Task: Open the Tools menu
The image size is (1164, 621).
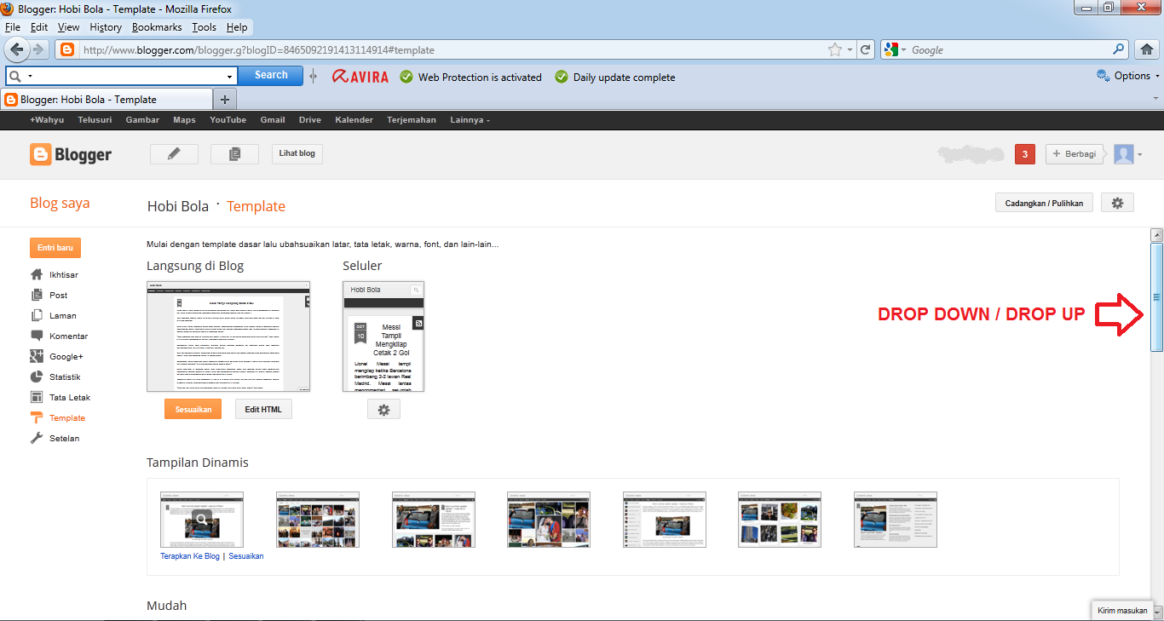Action: click(205, 27)
